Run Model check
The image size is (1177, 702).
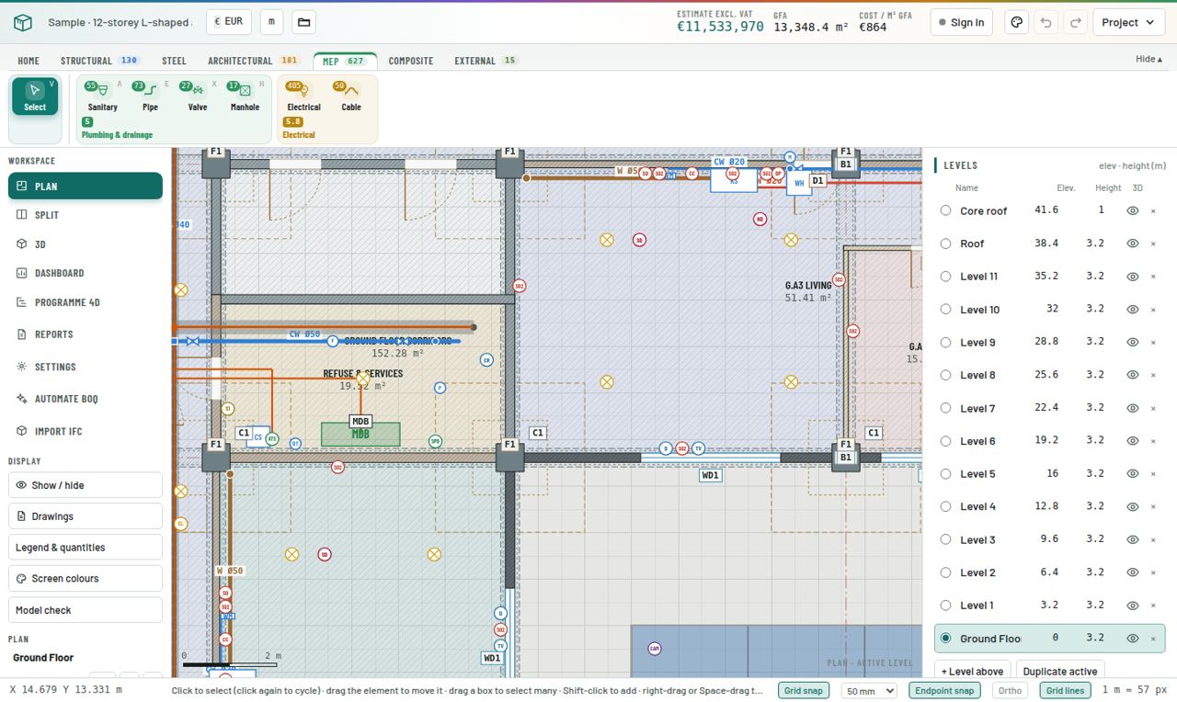(x=86, y=610)
